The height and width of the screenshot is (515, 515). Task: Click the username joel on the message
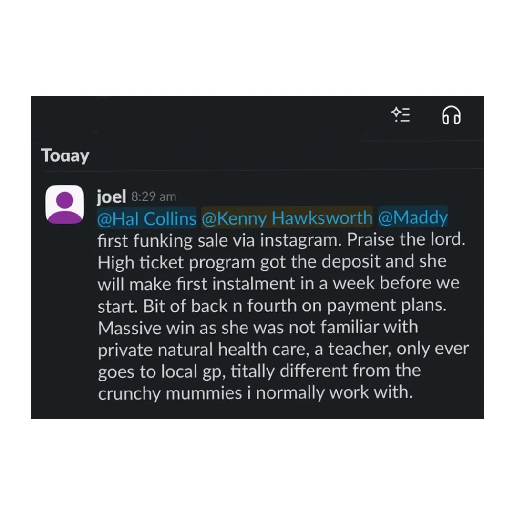pyautogui.click(x=111, y=196)
